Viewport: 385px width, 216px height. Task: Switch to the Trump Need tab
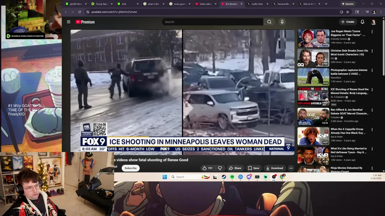(x=102, y=4)
